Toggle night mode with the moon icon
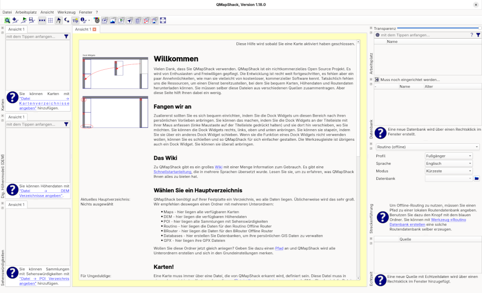Screen dimensions: 482x293 tap(67, 21)
